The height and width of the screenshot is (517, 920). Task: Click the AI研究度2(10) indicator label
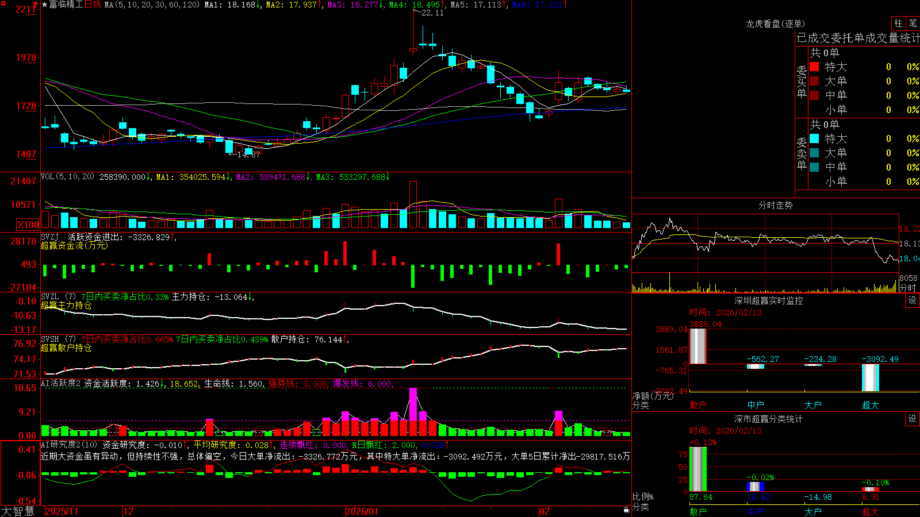[70, 445]
